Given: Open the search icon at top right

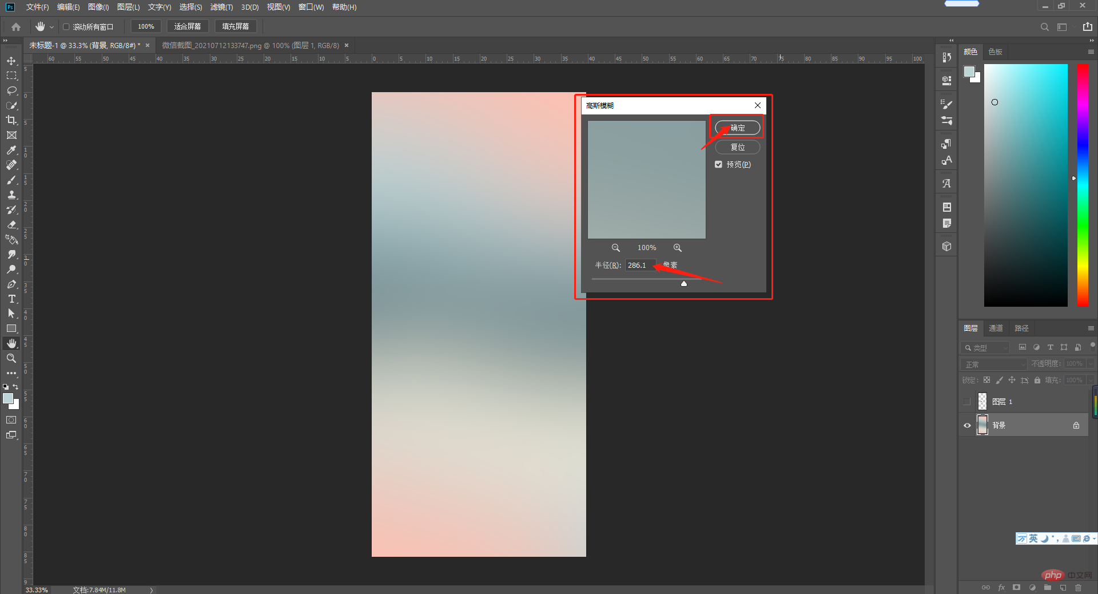Looking at the screenshot, I should click(1044, 27).
